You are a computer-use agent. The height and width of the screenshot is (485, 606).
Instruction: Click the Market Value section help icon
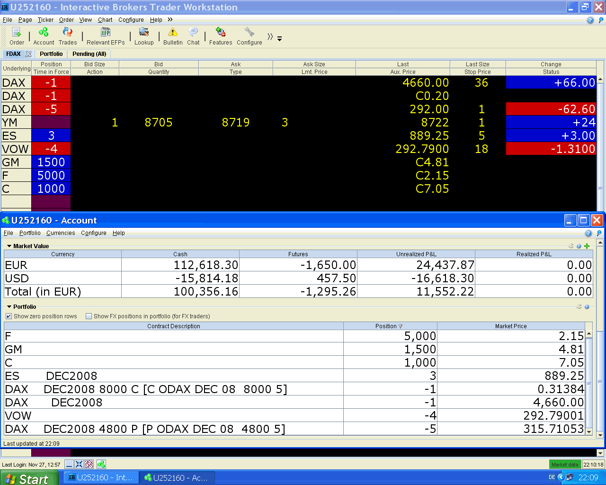(x=579, y=246)
